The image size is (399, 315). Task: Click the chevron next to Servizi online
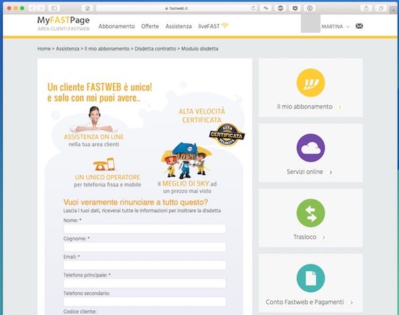click(x=330, y=172)
